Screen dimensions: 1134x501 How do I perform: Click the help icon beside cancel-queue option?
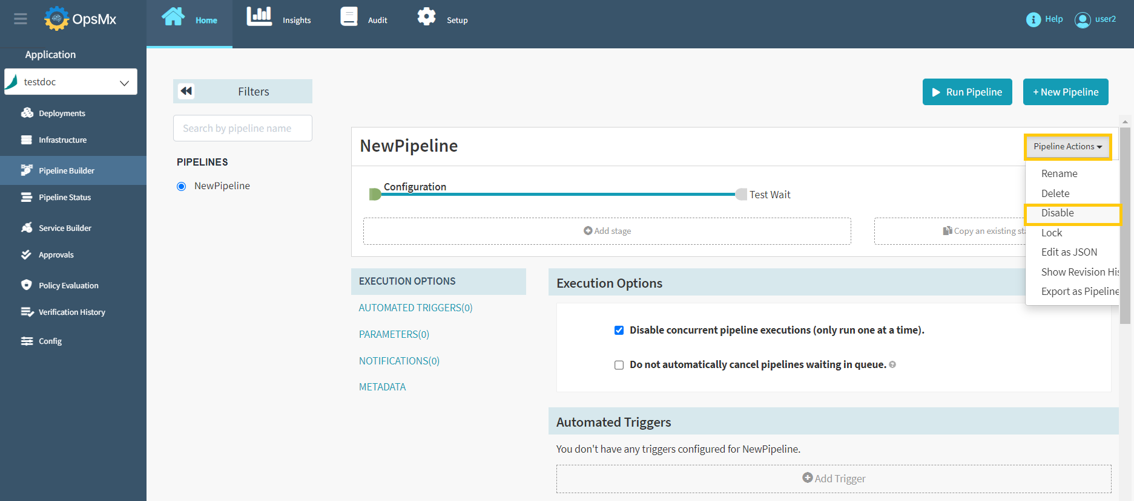(892, 364)
